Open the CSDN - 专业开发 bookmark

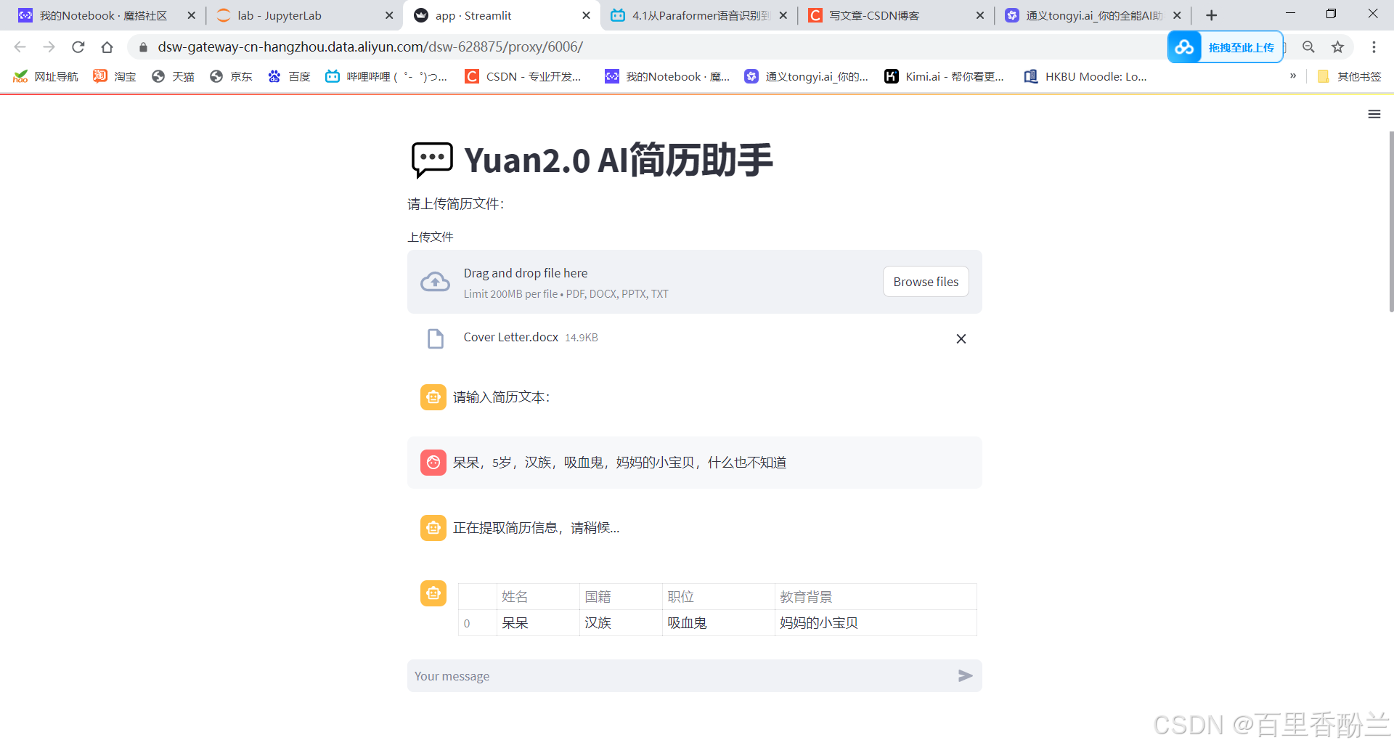(x=523, y=76)
